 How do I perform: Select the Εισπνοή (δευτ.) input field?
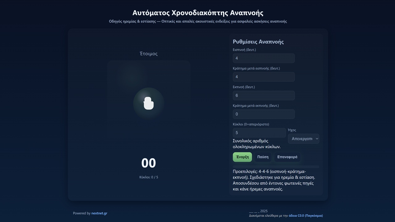click(264, 58)
